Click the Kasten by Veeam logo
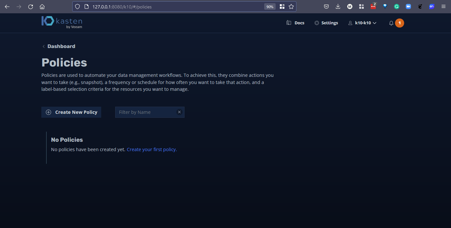 [62, 22]
